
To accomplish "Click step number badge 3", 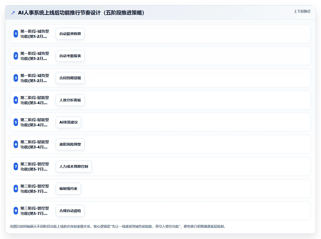I will [16, 78].
